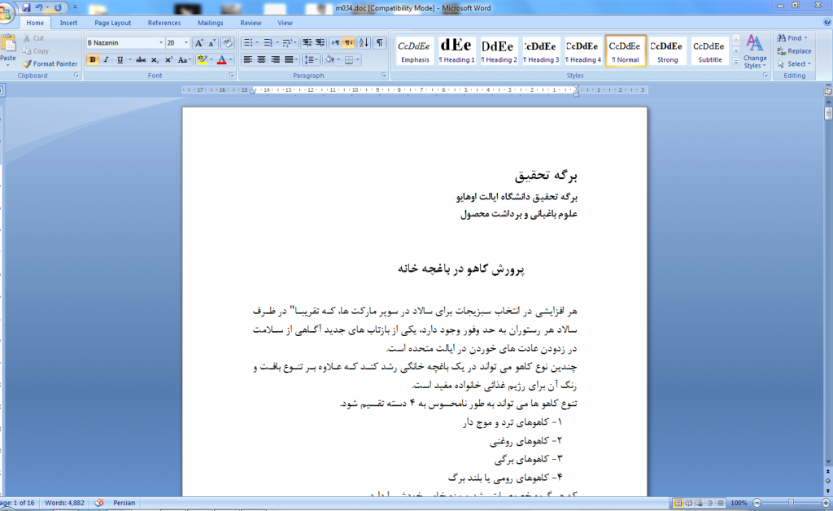Click the Grow Font icon
This screenshot has height=511, width=833.
click(x=198, y=43)
